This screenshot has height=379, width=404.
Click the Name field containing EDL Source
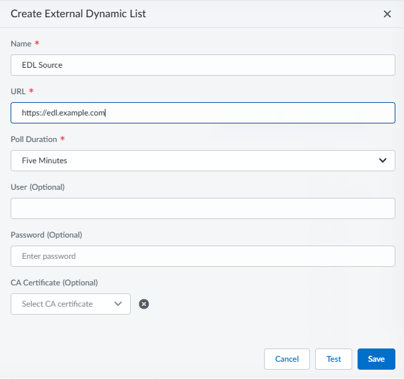203,65
